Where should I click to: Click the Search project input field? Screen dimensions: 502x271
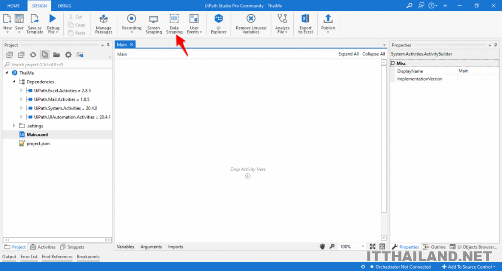click(58, 64)
